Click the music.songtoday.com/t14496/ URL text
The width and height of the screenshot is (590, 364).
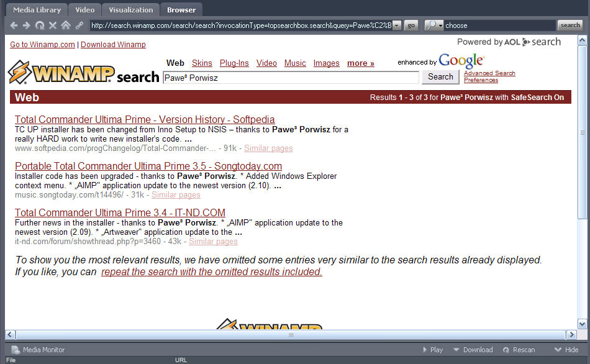(69, 195)
